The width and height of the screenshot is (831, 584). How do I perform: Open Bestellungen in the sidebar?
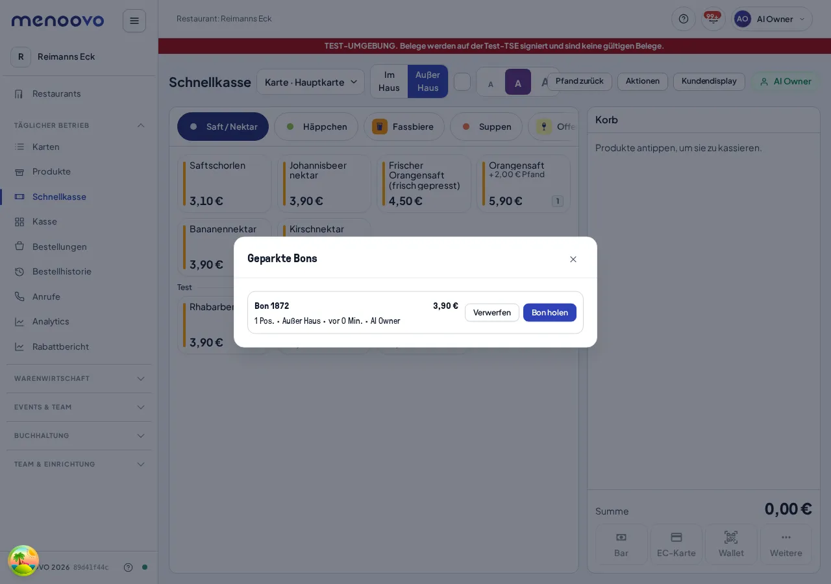point(79,247)
